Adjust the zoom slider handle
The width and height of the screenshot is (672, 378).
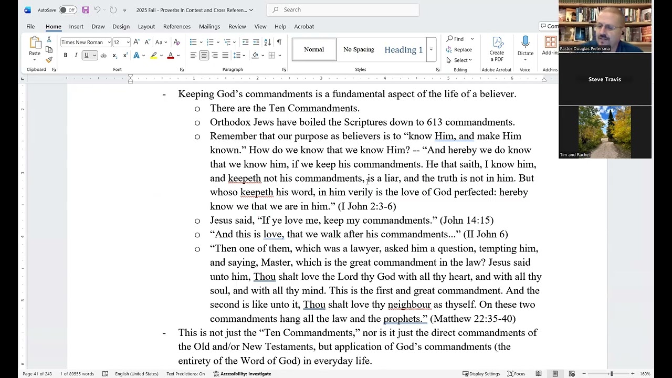611,374
